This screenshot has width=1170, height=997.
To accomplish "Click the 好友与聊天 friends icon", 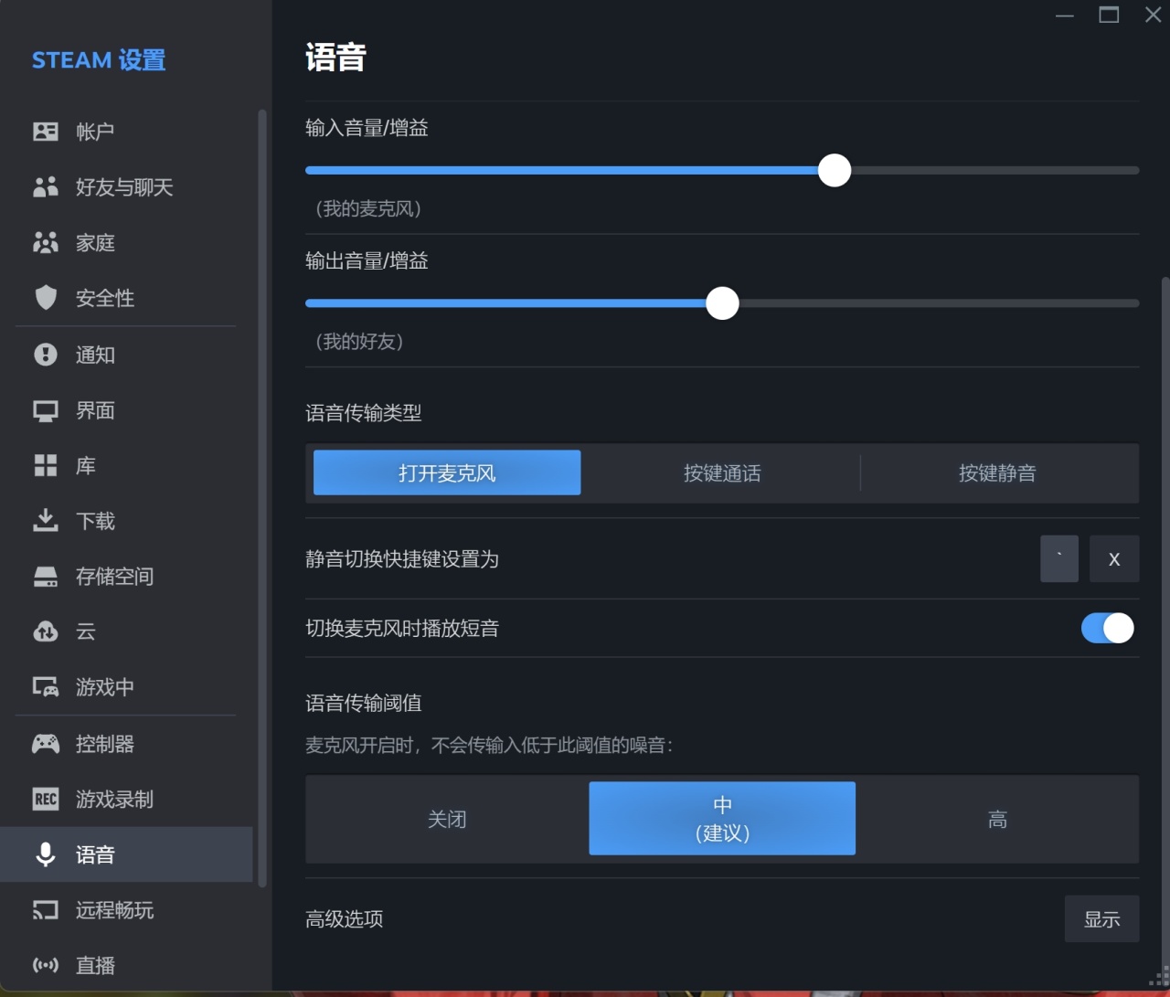I will point(46,187).
